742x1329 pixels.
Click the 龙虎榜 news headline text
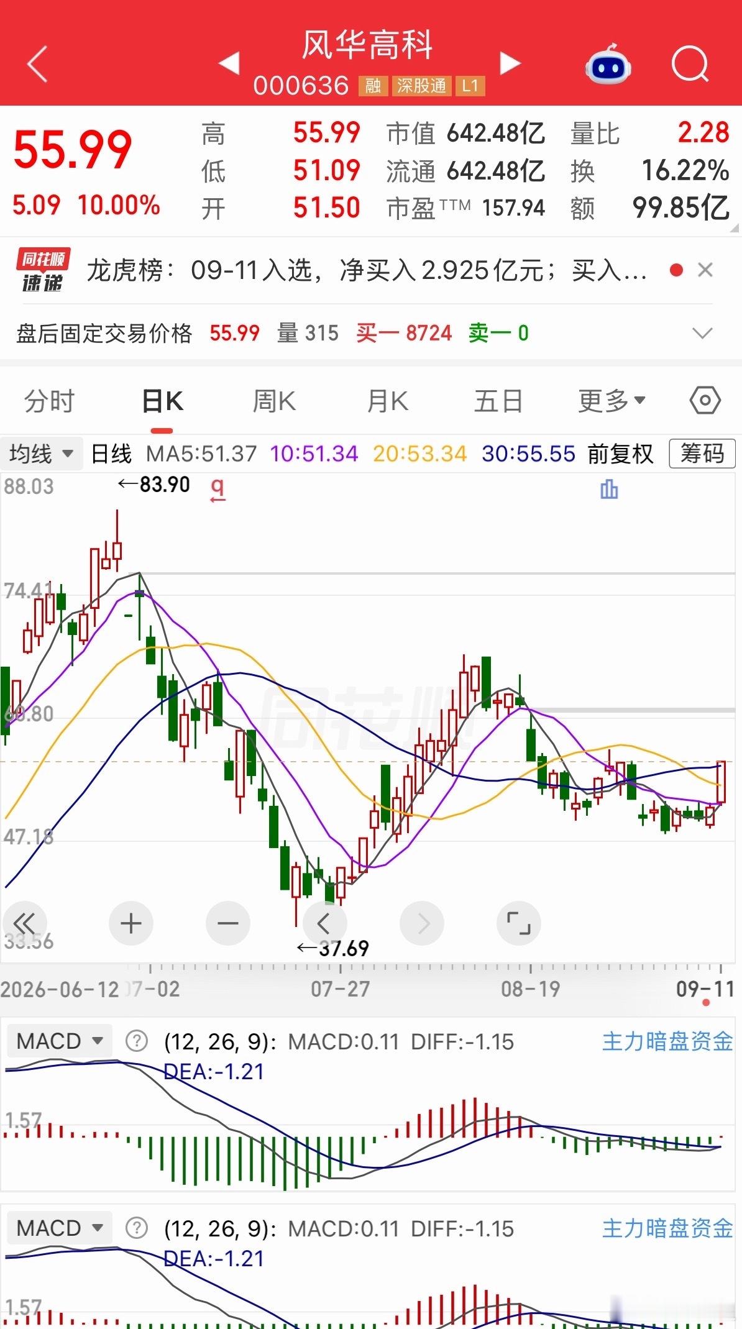click(367, 270)
